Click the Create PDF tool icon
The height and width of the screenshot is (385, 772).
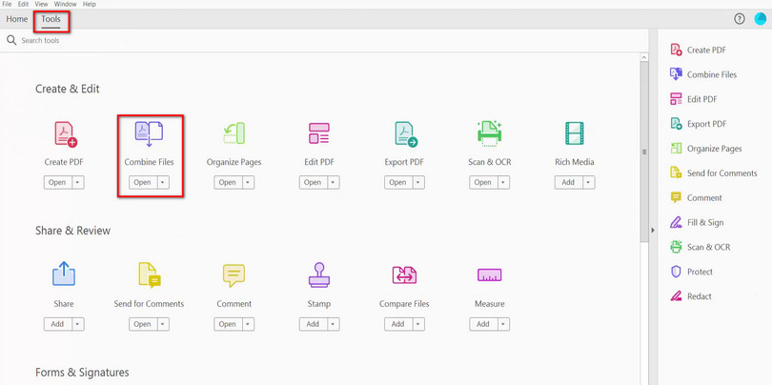(x=64, y=134)
